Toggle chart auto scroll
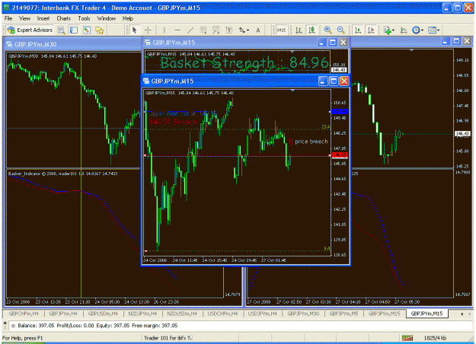Image resolution: width=476 pixels, height=344 pixels. (x=358, y=30)
